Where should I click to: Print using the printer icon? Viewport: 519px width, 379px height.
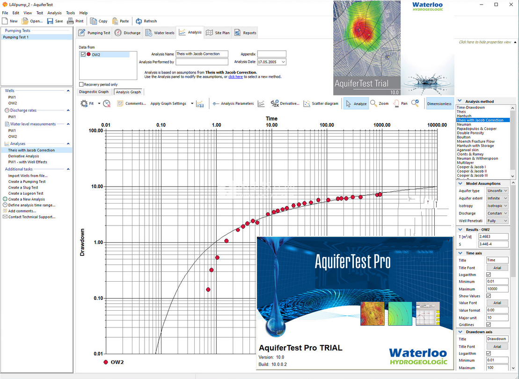point(71,21)
